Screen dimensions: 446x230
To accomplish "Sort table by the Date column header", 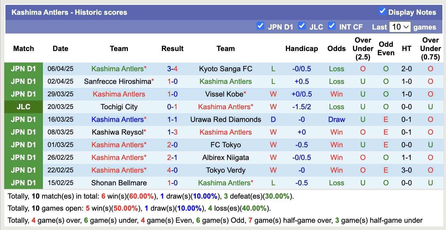I will 60,48.
